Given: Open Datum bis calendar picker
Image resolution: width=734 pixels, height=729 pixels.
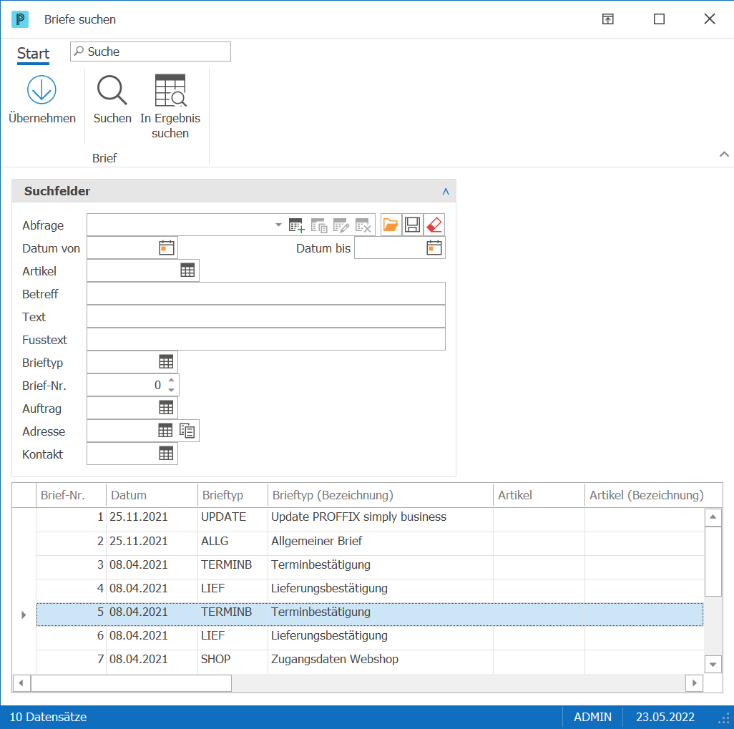Looking at the screenshot, I should pyautogui.click(x=434, y=248).
